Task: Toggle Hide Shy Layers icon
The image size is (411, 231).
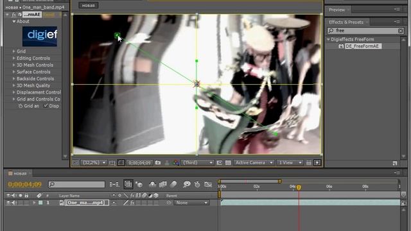Action: click(152, 184)
